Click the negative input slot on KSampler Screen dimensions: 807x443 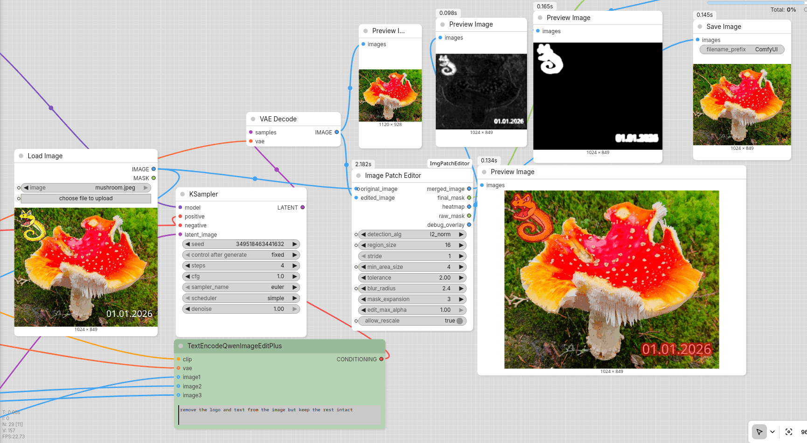point(180,225)
